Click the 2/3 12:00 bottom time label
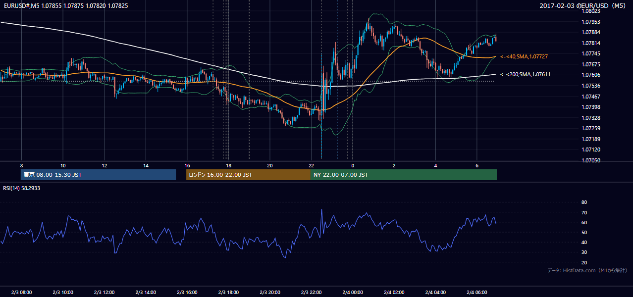The image size is (633, 297). [105, 293]
